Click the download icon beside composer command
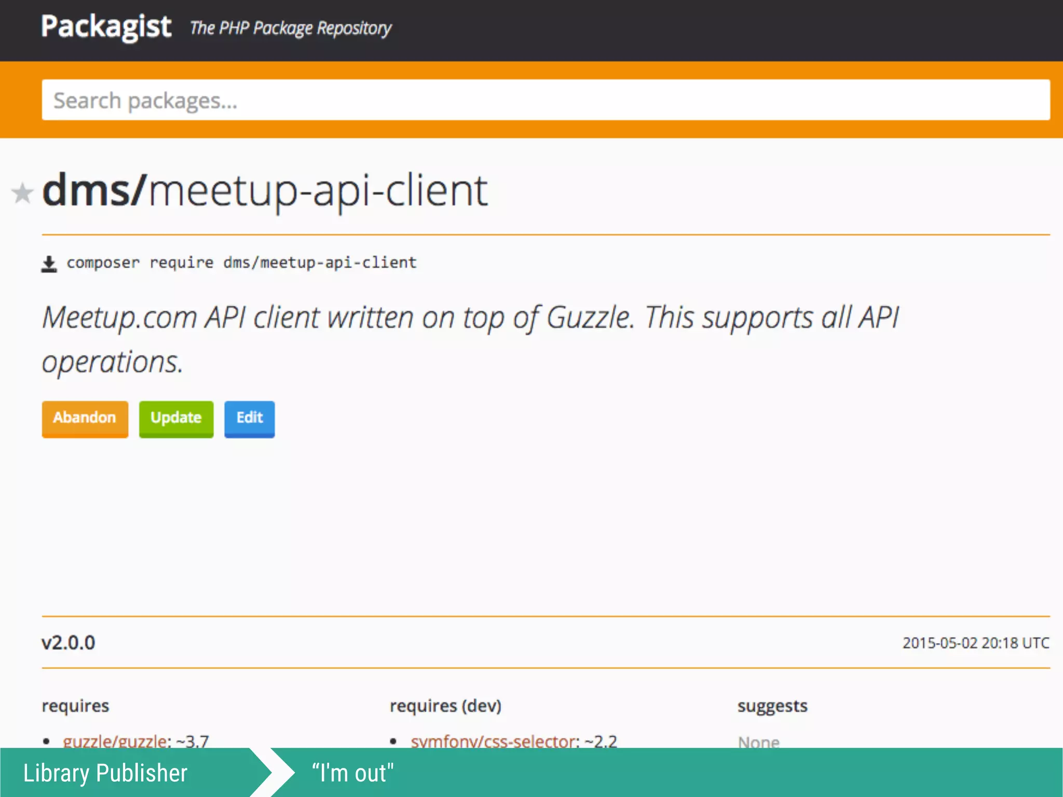Image resolution: width=1063 pixels, height=797 pixels. (49, 264)
